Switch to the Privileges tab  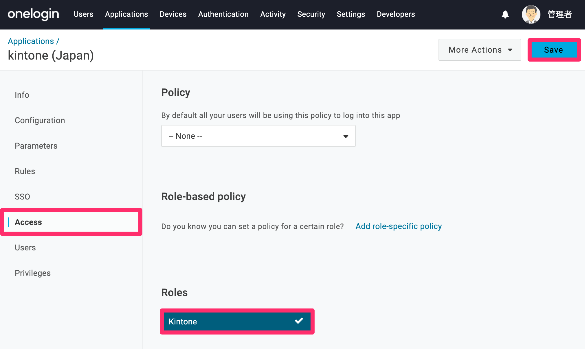pyautogui.click(x=33, y=273)
